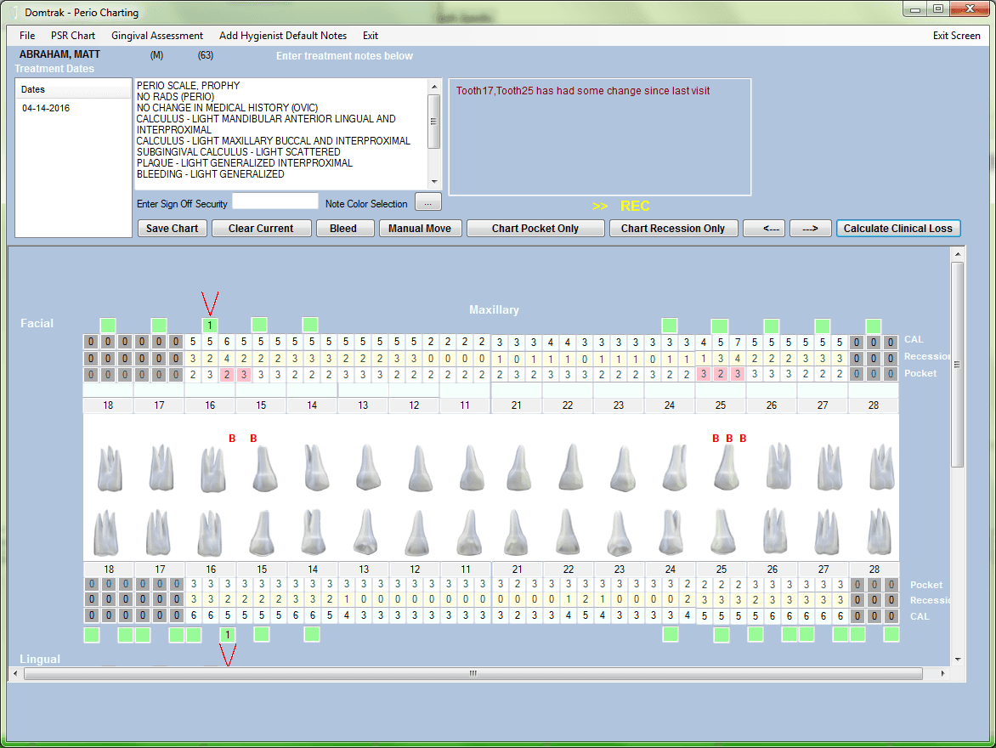Open the Note Color Selection ellipsis button
This screenshot has width=996, height=748.
click(427, 204)
